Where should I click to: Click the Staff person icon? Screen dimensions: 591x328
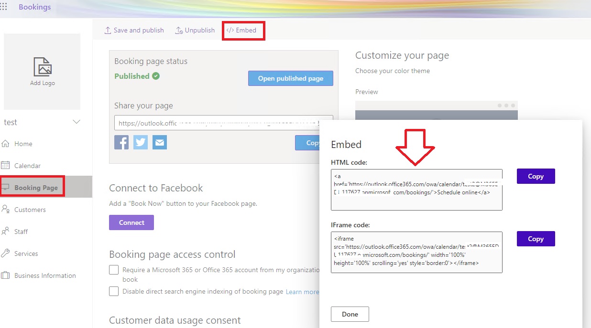click(6, 231)
